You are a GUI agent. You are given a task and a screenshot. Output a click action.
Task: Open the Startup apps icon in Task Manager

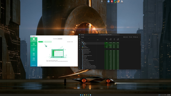coord(79,44)
